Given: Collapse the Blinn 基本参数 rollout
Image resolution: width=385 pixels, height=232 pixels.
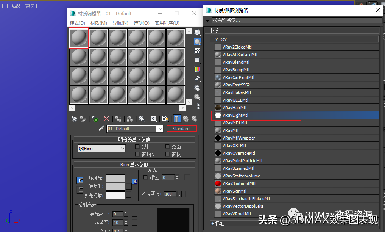Looking at the screenshot, I should (x=134, y=165).
